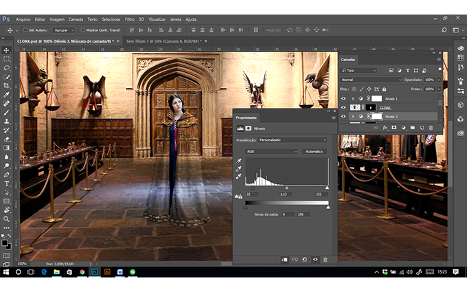The height and width of the screenshot is (292, 467).
Task: Toggle visibility of the CLOAK layer
Action: pyautogui.click(x=343, y=108)
